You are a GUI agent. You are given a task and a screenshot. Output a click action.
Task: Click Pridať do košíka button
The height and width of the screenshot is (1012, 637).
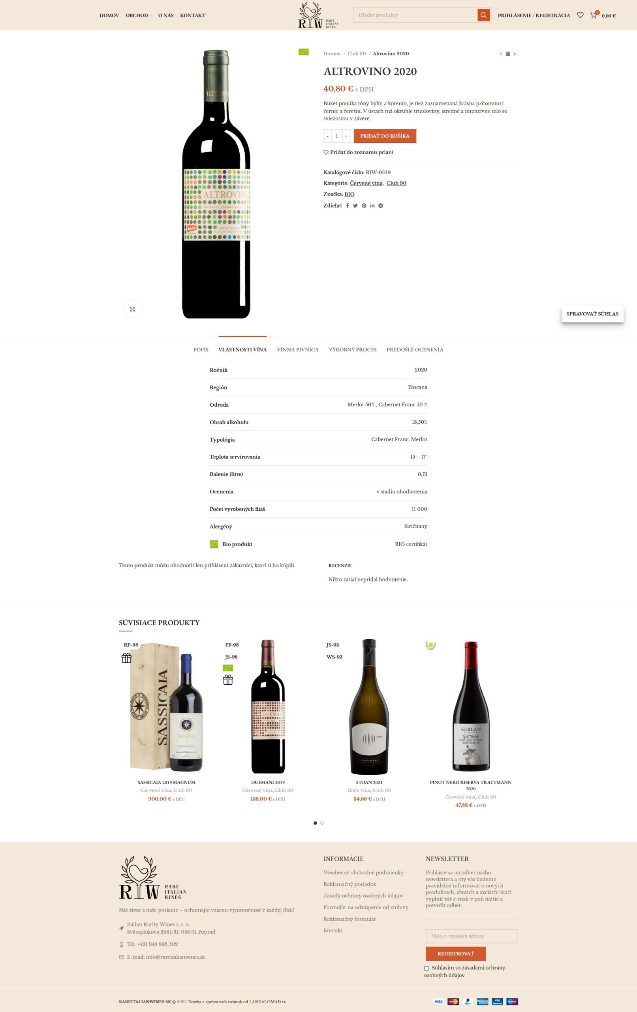385,136
